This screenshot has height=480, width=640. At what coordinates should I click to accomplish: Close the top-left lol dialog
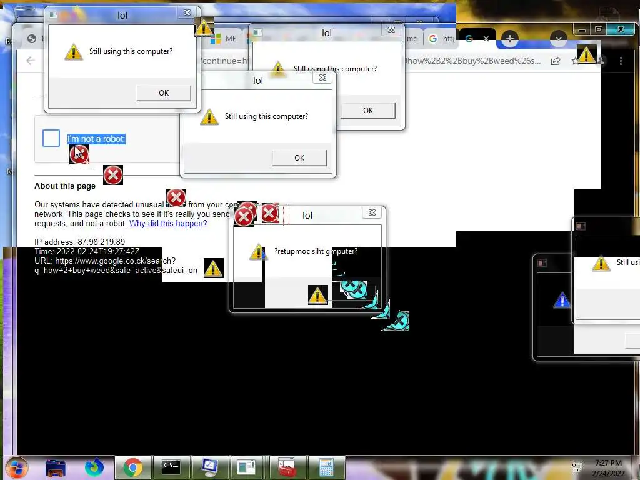click(187, 12)
